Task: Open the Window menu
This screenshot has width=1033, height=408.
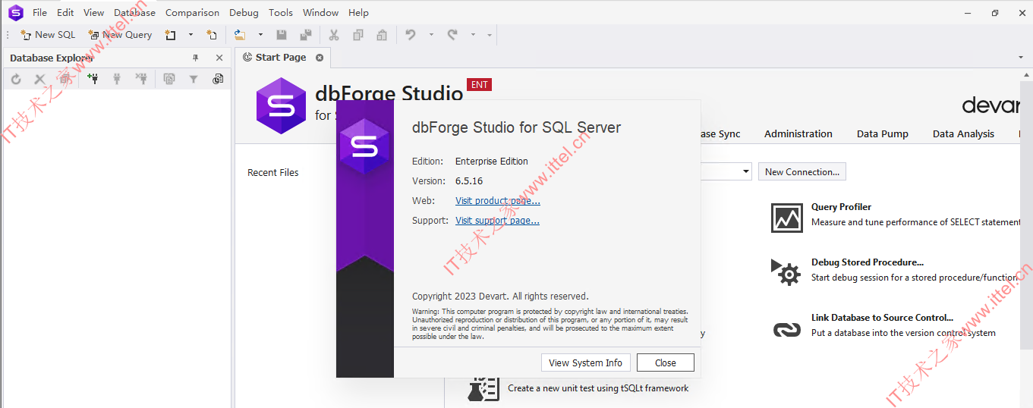Action: point(320,13)
